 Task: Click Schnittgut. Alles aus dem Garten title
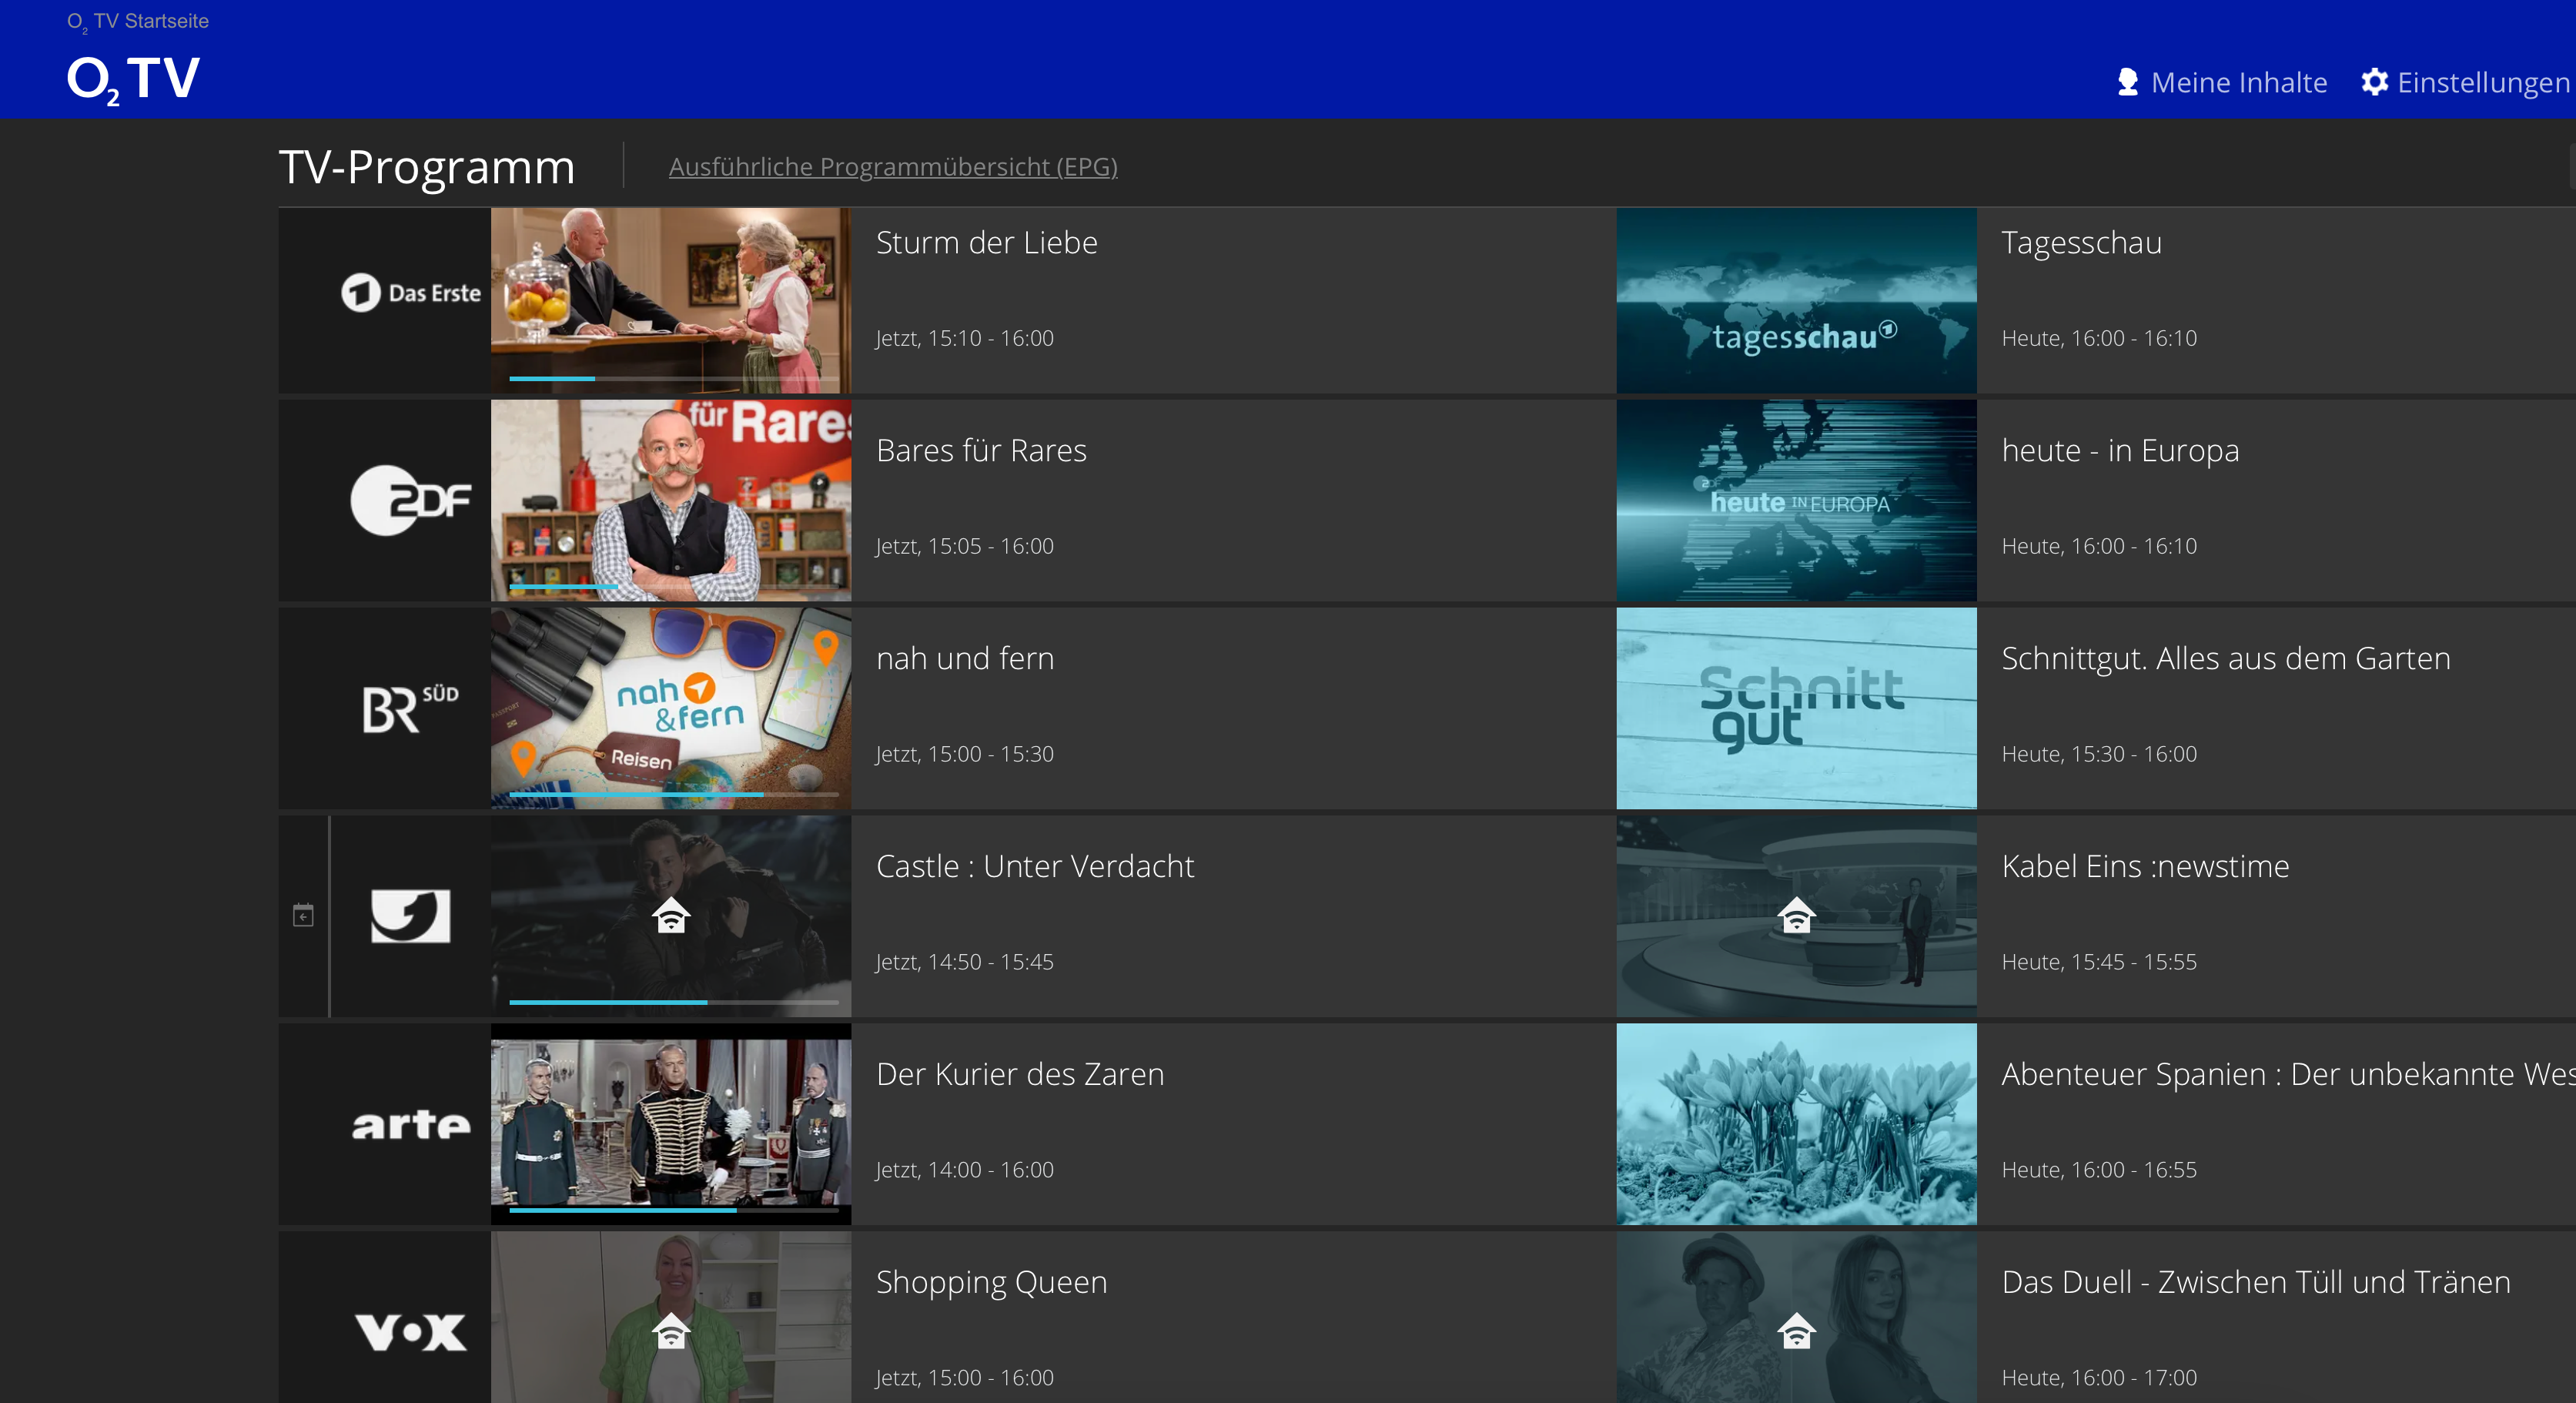2226,659
